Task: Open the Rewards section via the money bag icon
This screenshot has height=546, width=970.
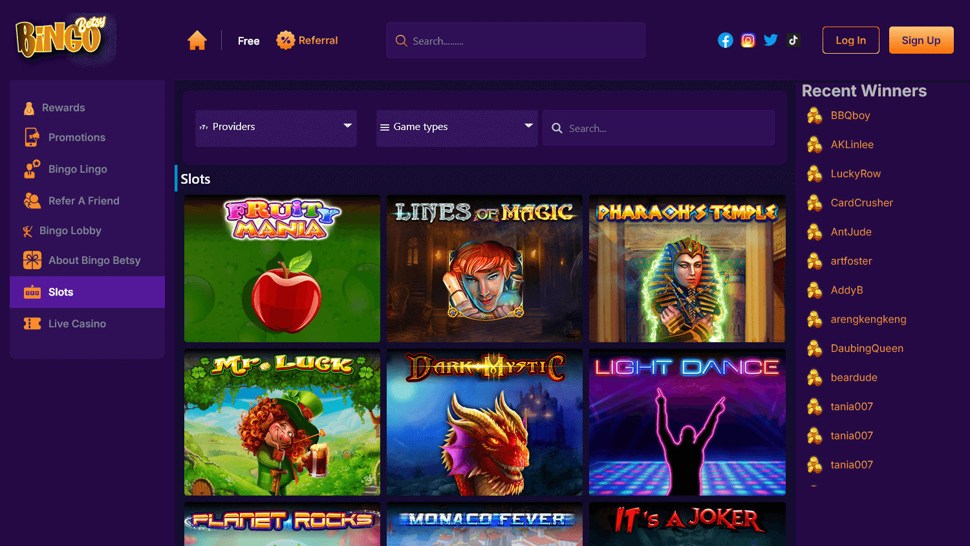Action: (28, 107)
